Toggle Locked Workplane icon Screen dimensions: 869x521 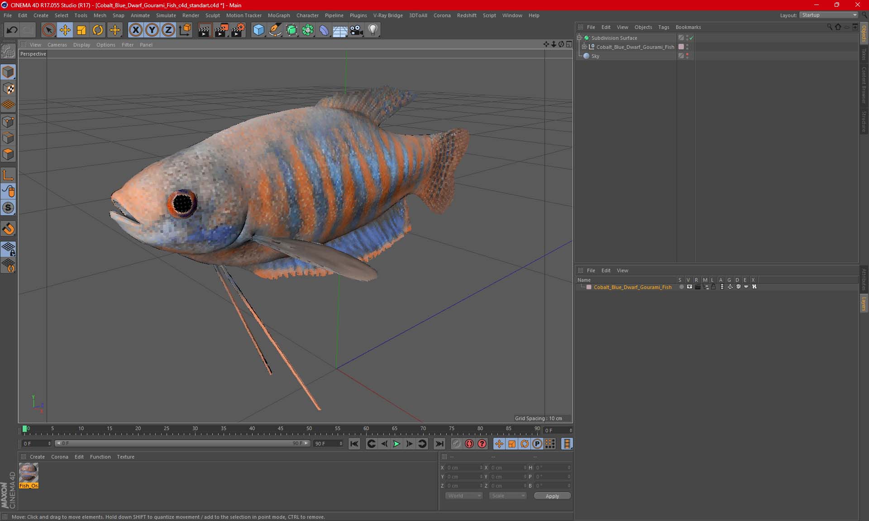click(x=8, y=249)
